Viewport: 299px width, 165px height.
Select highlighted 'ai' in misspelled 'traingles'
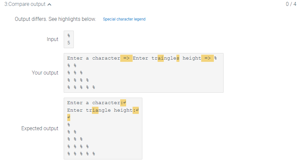161,58
